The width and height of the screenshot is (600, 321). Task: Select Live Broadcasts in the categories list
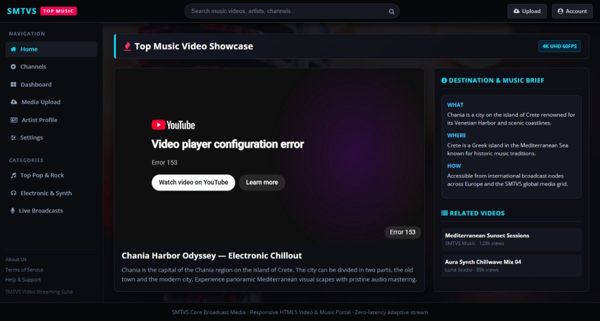point(51,211)
